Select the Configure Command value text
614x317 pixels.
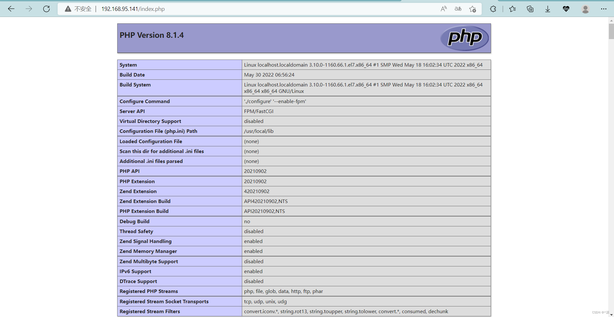(275, 101)
